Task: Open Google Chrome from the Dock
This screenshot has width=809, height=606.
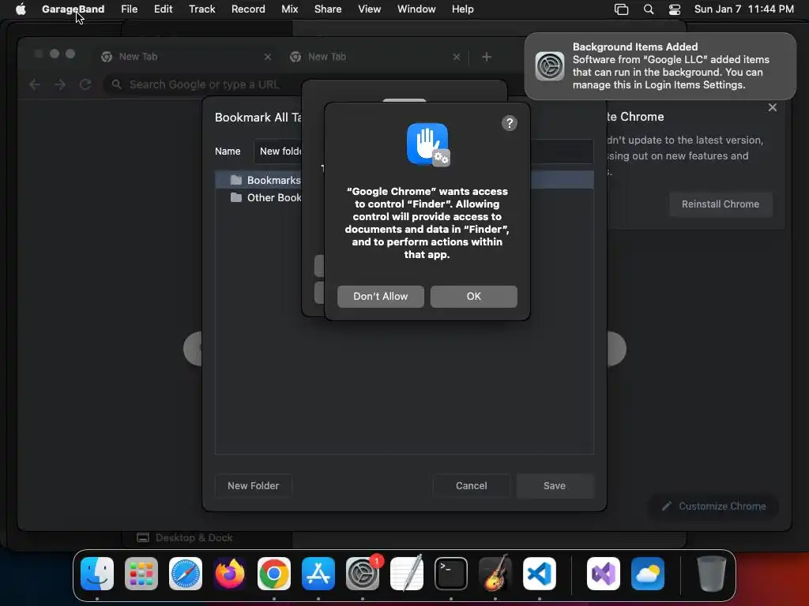Action: 274,574
